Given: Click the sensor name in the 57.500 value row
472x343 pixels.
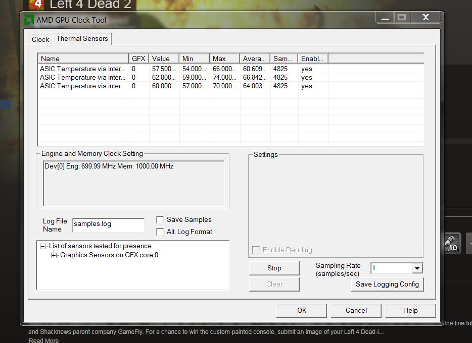Looking at the screenshot, I should [x=82, y=69].
